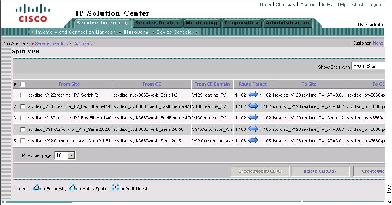
Task: Open the Device Console submenu item
Action: (x=174, y=32)
